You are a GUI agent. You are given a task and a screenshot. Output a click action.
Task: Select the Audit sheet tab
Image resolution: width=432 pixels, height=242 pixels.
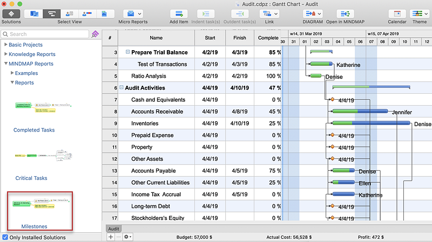[113, 229]
